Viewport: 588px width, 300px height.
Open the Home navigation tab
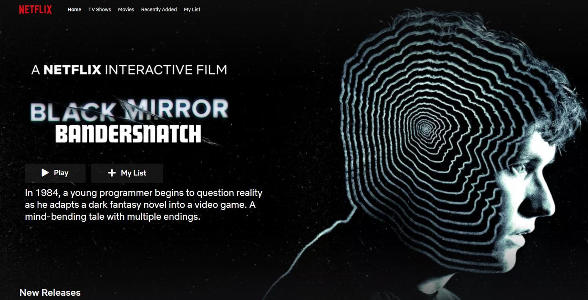74,9
